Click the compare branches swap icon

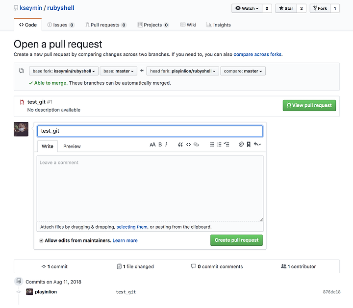pyautogui.click(x=22, y=71)
